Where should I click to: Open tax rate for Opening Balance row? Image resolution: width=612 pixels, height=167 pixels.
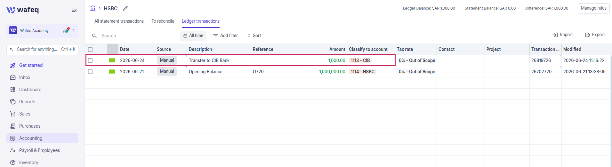[417, 72]
